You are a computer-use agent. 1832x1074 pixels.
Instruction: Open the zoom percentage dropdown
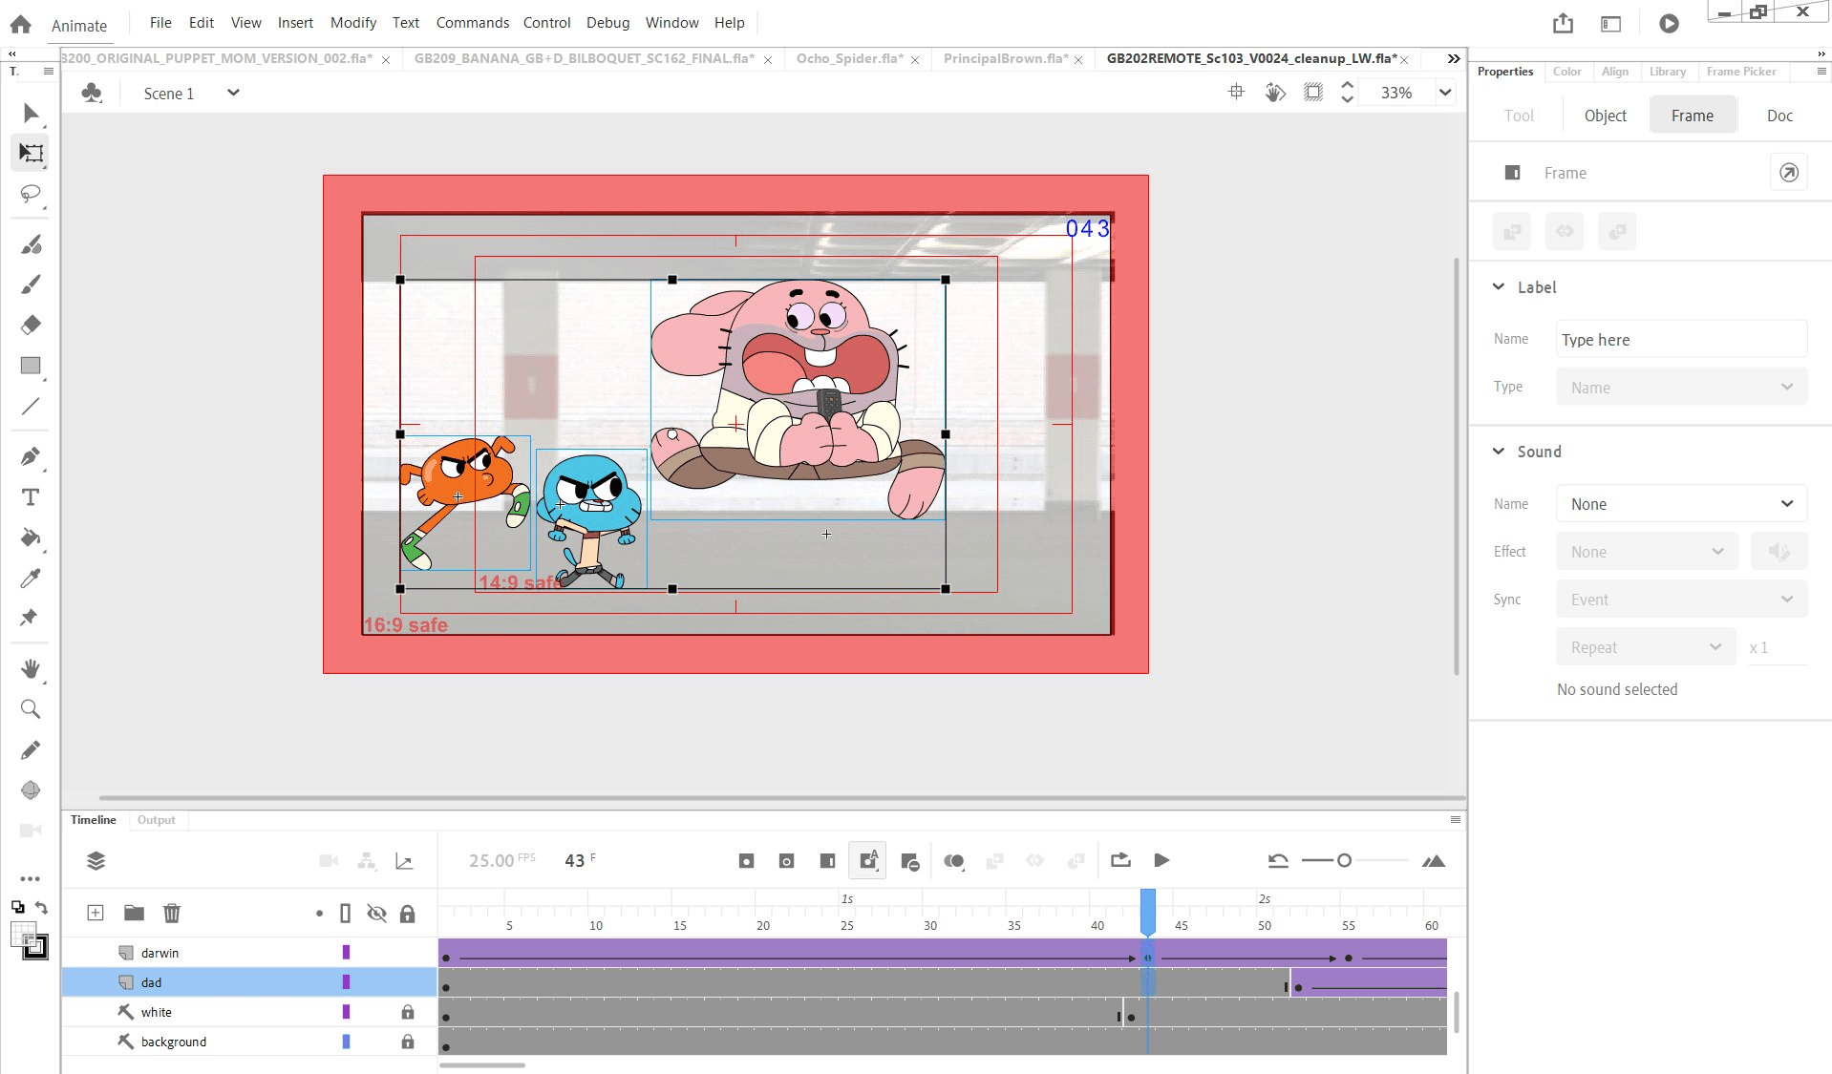pos(1445,93)
